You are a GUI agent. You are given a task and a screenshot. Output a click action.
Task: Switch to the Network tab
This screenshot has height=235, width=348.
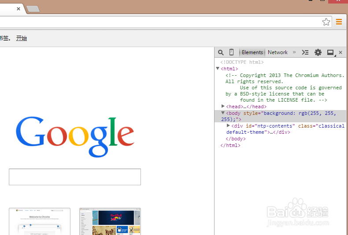(x=278, y=52)
